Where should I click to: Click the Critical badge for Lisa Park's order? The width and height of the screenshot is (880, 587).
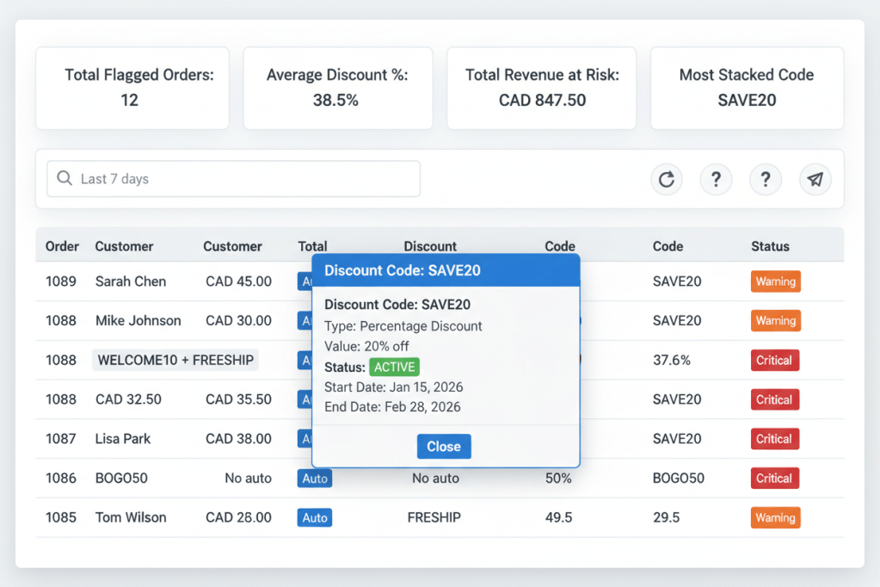pos(774,439)
